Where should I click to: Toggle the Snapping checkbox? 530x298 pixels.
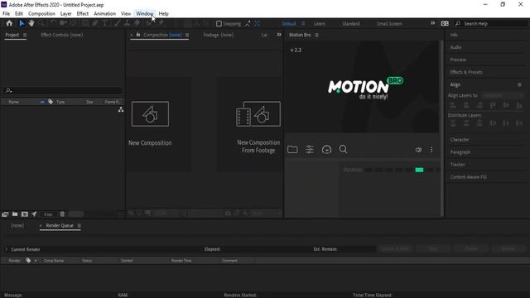click(x=219, y=23)
